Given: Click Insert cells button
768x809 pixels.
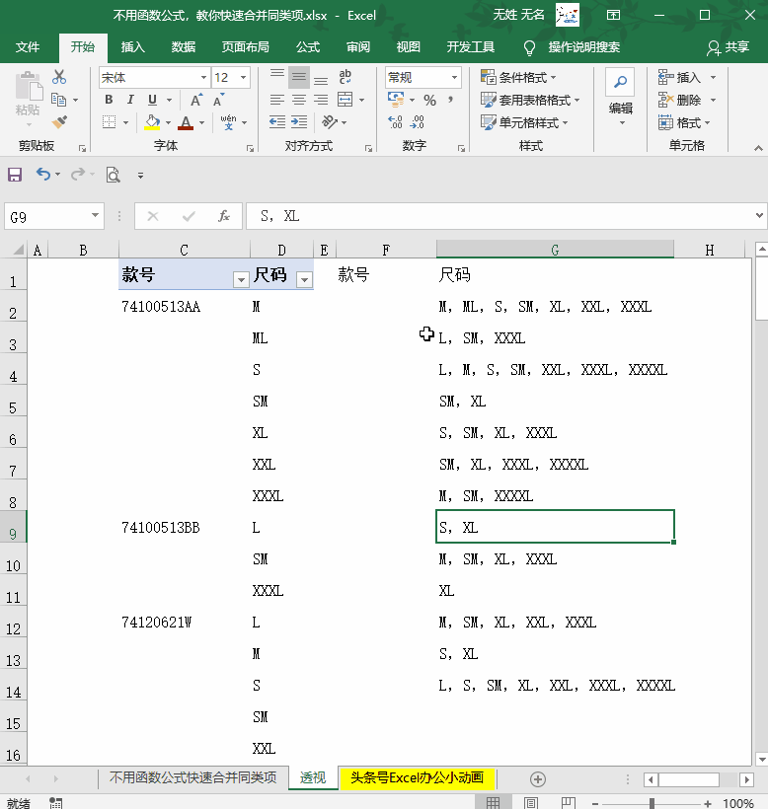Looking at the screenshot, I should 680,77.
